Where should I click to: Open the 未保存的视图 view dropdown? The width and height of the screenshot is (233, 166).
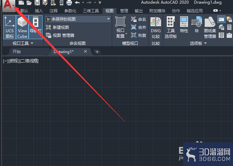point(78,19)
